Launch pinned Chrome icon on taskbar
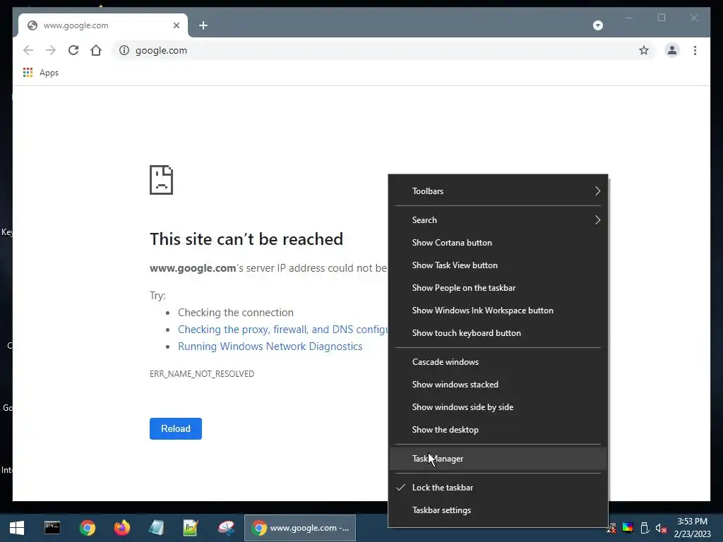 coord(87,528)
